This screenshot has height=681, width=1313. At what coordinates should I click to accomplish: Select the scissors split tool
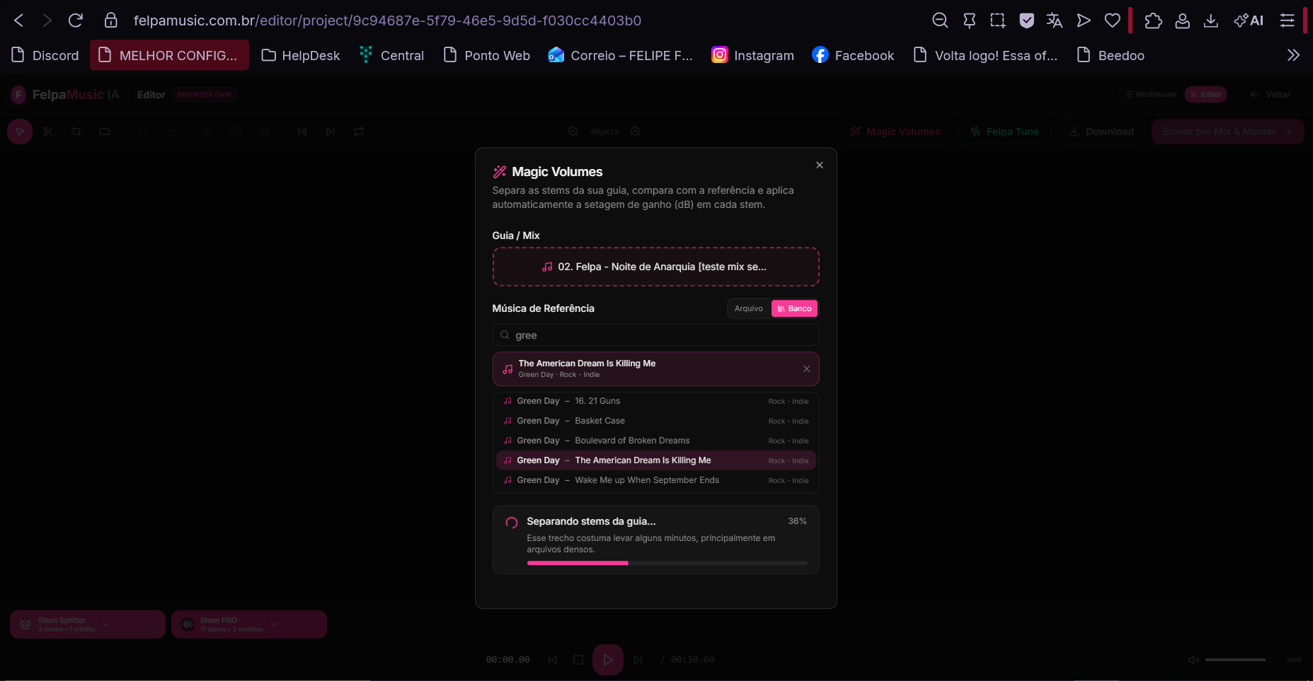pyautogui.click(x=48, y=132)
